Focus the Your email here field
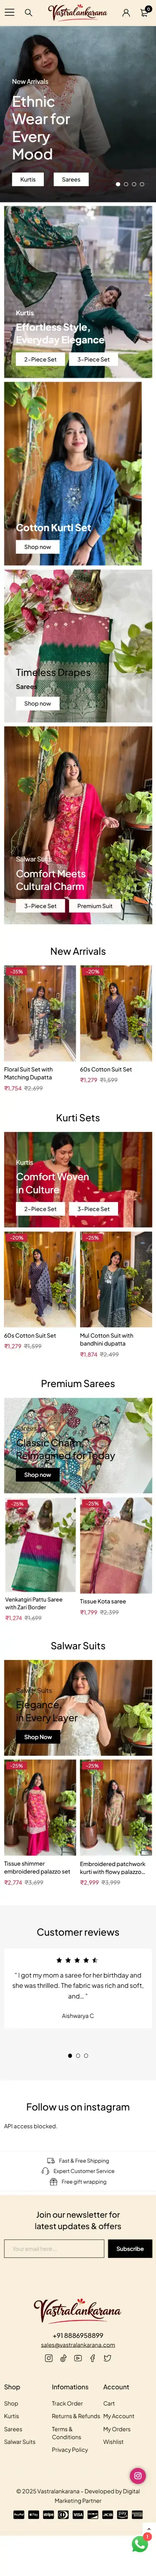This screenshot has height=2576, width=156. pos(54,2248)
